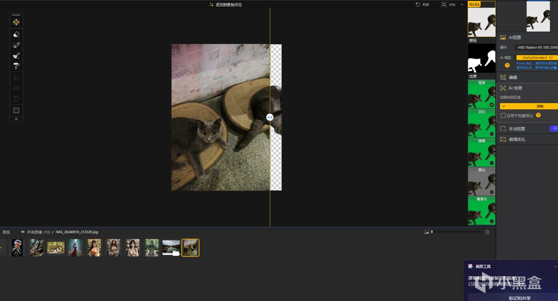Select the 背景 effect thumbnail

482,94
